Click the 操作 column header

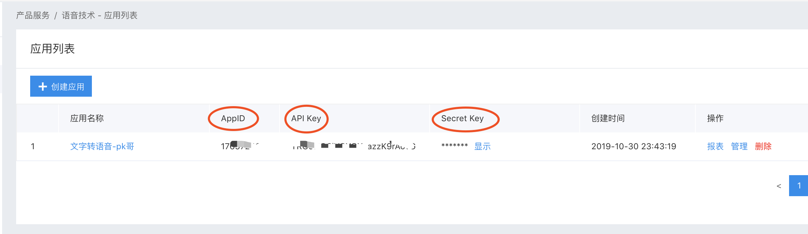[x=715, y=118]
